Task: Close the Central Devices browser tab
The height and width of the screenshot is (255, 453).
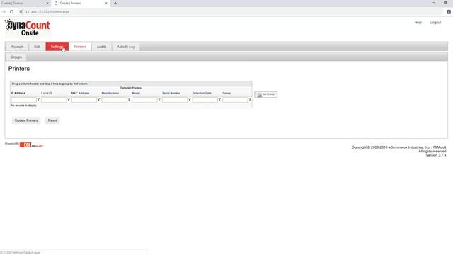Action: 47,3
